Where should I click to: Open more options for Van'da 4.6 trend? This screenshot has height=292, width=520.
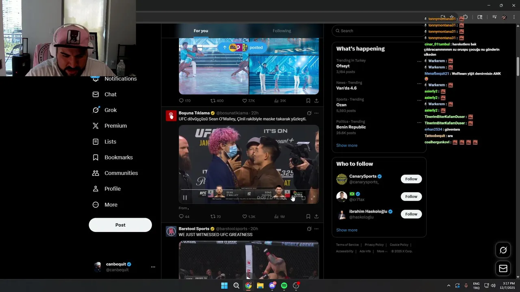tap(419, 84)
